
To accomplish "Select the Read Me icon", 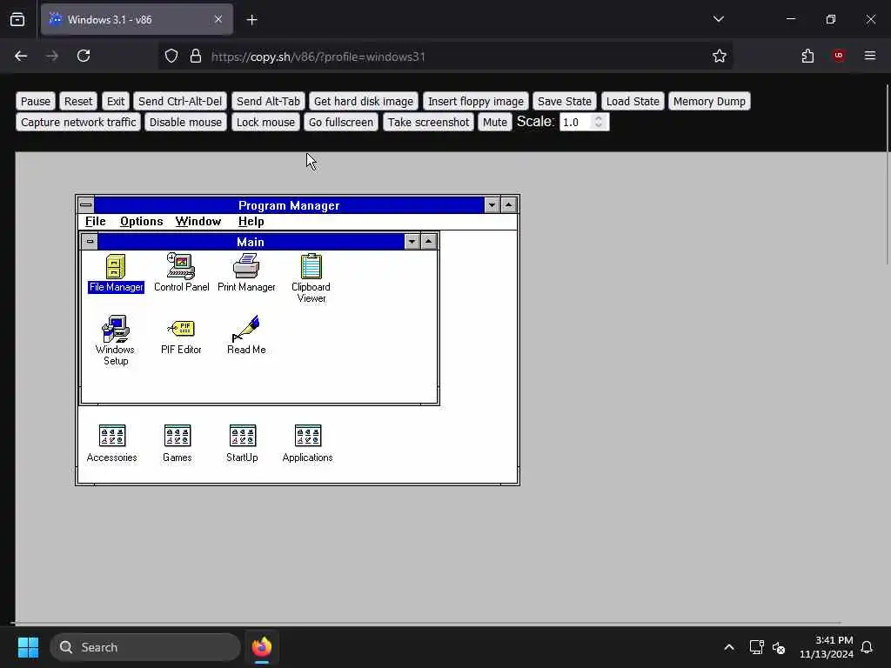I will point(246,335).
